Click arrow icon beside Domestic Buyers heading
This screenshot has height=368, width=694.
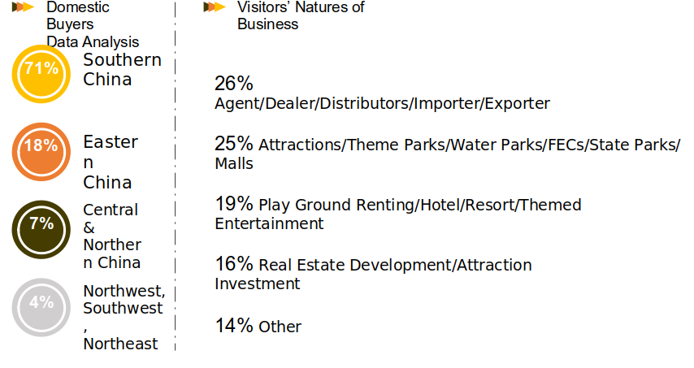click(23, 7)
